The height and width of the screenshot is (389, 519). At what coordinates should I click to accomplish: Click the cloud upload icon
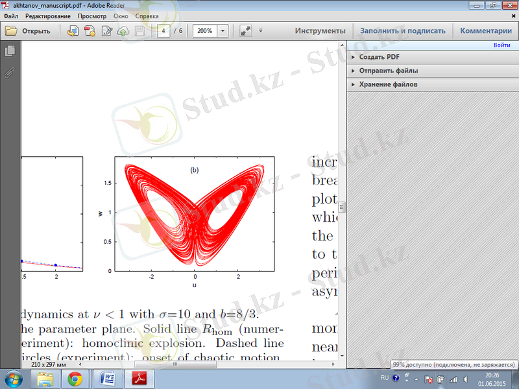(123, 30)
